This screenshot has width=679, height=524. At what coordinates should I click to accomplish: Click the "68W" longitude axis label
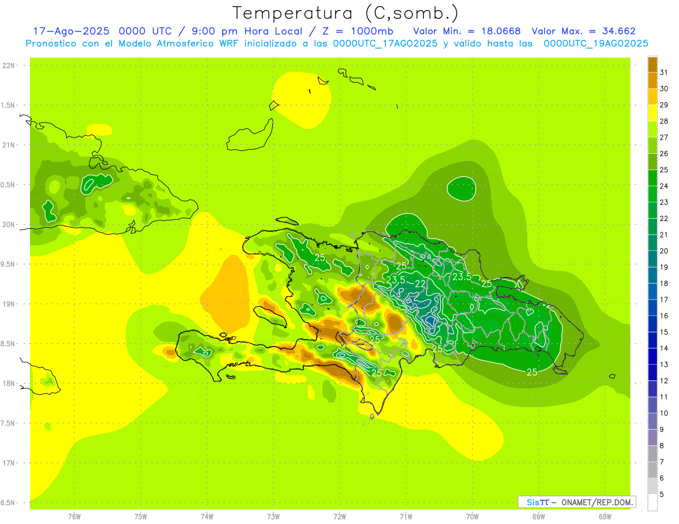click(605, 517)
